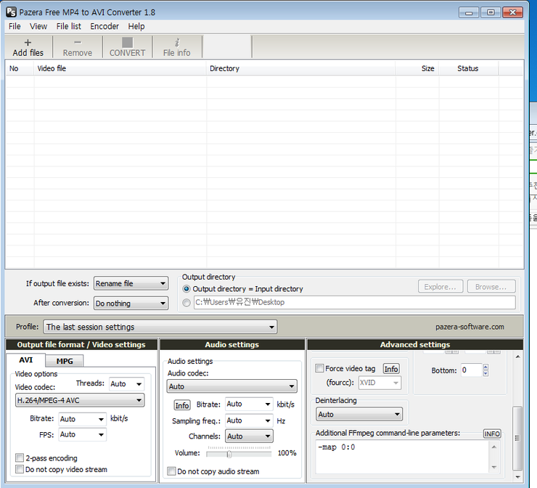Screen dimensions: 537x488
Task: Open the fourcc XVID dropdown
Action: (380, 383)
